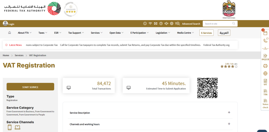This screenshot has width=269, height=132.
Task: Expand Channels and working hours section
Action: click(x=229, y=124)
